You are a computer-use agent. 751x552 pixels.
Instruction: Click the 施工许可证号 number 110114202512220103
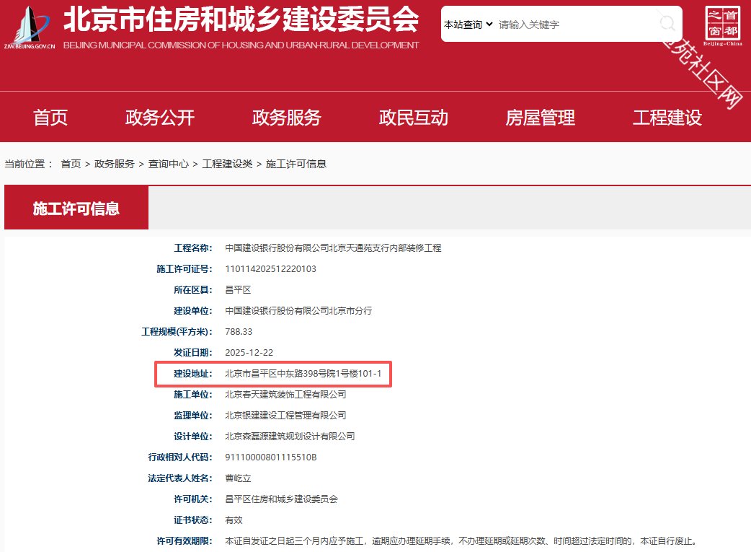coord(271,269)
